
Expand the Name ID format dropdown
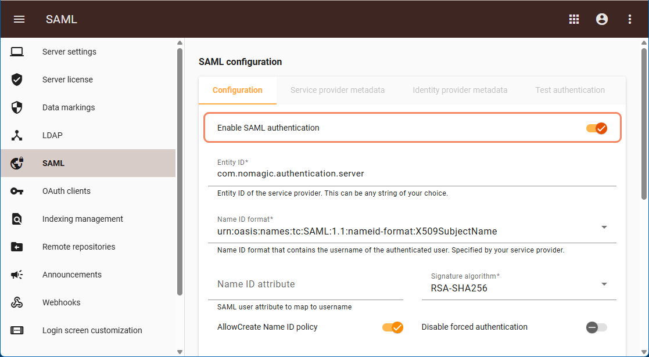click(x=604, y=227)
